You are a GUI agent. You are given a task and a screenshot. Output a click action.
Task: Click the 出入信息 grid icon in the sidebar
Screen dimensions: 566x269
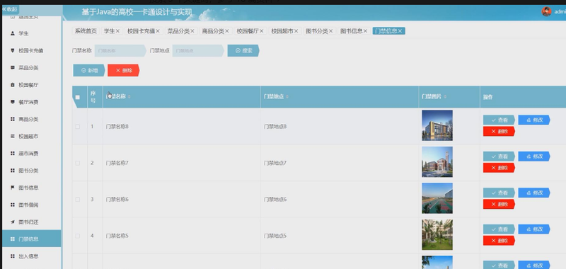click(13, 256)
